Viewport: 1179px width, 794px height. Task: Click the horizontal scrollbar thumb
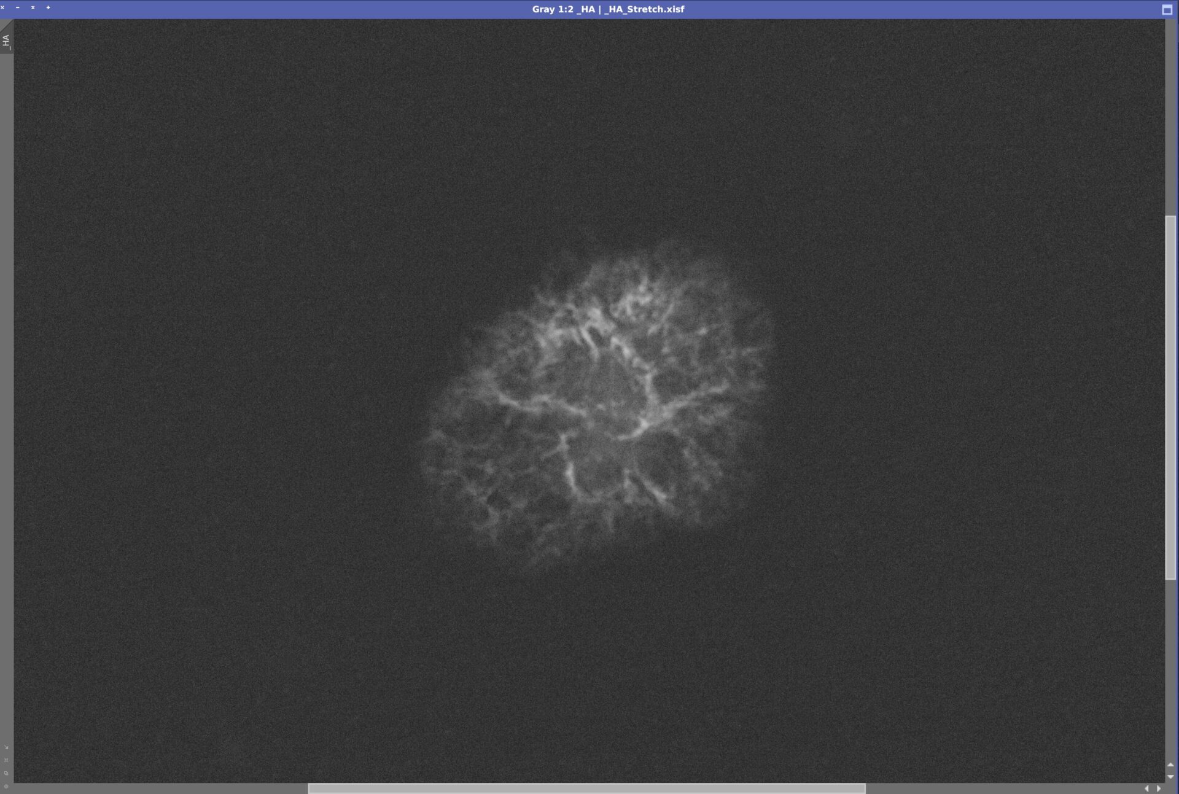point(586,788)
